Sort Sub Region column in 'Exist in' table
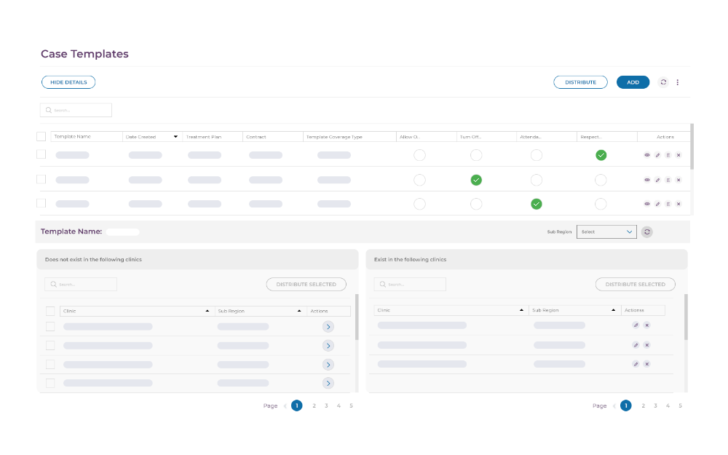 coord(613,310)
